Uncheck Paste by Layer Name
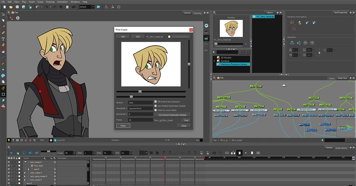The height and width of the screenshot is (186, 356). (155, 110)
